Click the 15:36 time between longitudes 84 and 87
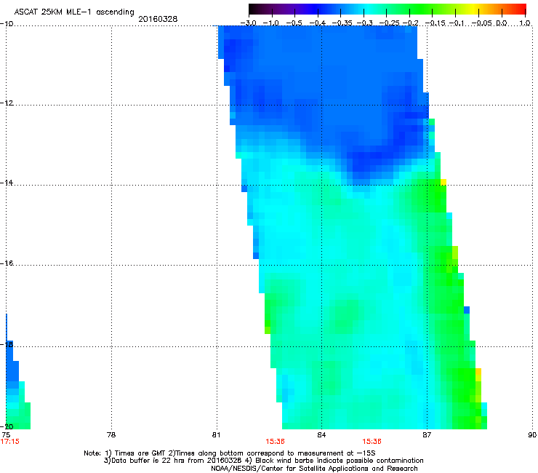The width and height of the screenshot is (538, 473). pos(372,442)
